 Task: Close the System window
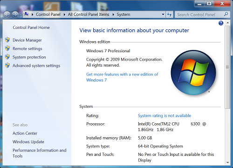point(222,3)
